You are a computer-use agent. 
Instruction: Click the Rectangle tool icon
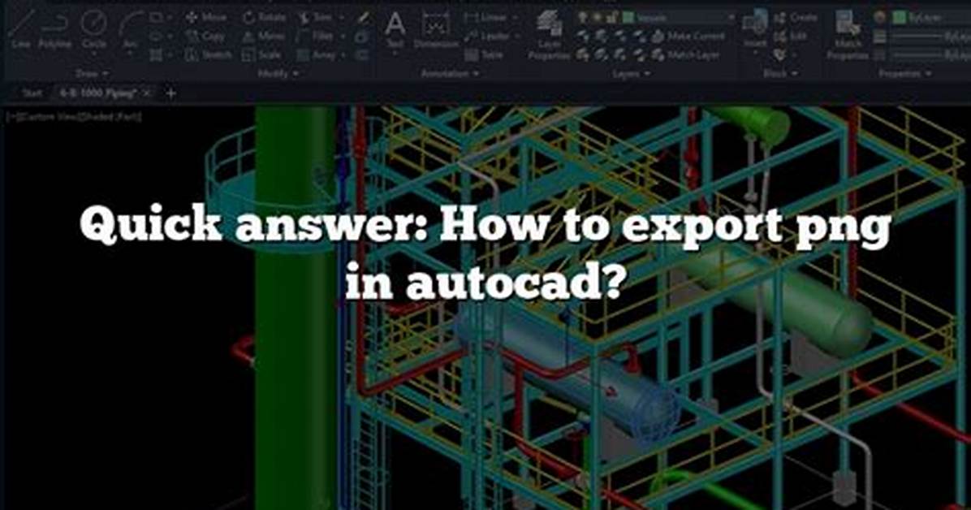click(x=157, y=17)
